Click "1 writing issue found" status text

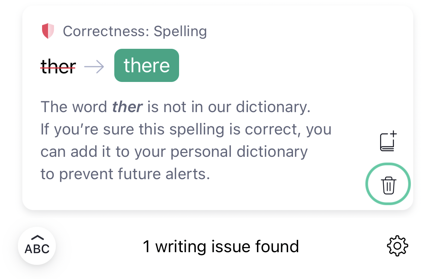pos(221,247)
